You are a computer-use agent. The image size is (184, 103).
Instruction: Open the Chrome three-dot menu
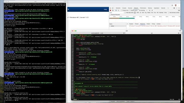179,5
